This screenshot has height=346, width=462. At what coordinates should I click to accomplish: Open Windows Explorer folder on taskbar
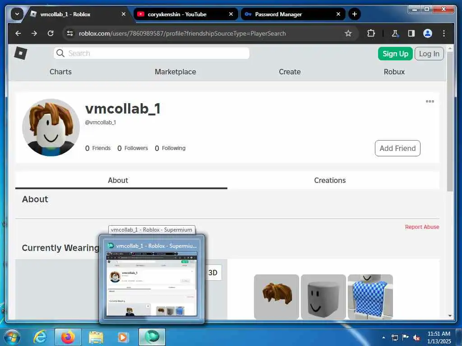pyautogui.click(x=96, y=337)
